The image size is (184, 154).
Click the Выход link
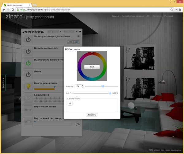(115, 16)
